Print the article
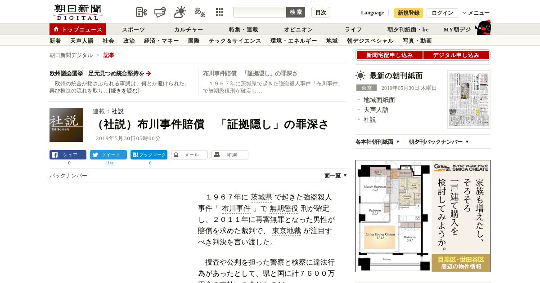 [230, 155]
